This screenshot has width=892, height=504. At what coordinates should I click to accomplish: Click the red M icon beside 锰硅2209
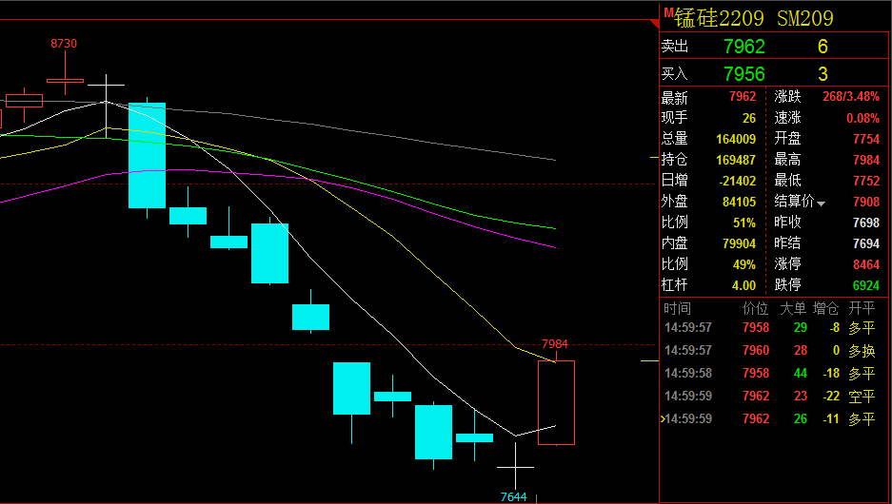click(x=668, y=12)
